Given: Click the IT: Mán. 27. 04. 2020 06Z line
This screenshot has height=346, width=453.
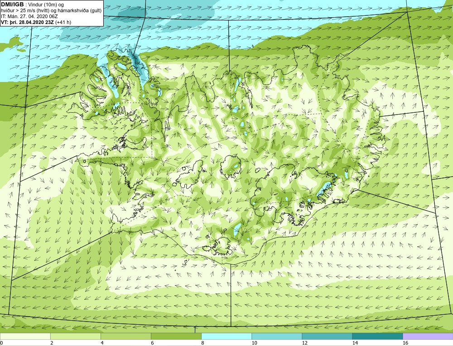Looking at the screenshot, I should point(29,16).
